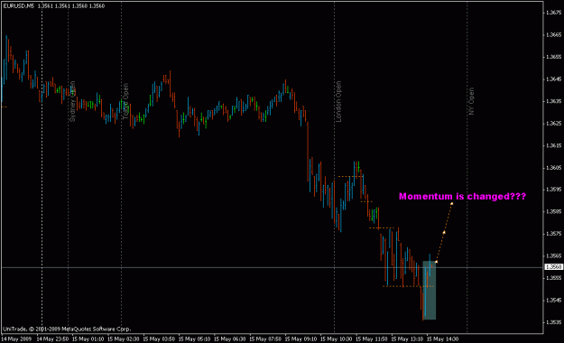
Task: Click the '15 May 03:50' time axis label
Action: click(159, 339)
